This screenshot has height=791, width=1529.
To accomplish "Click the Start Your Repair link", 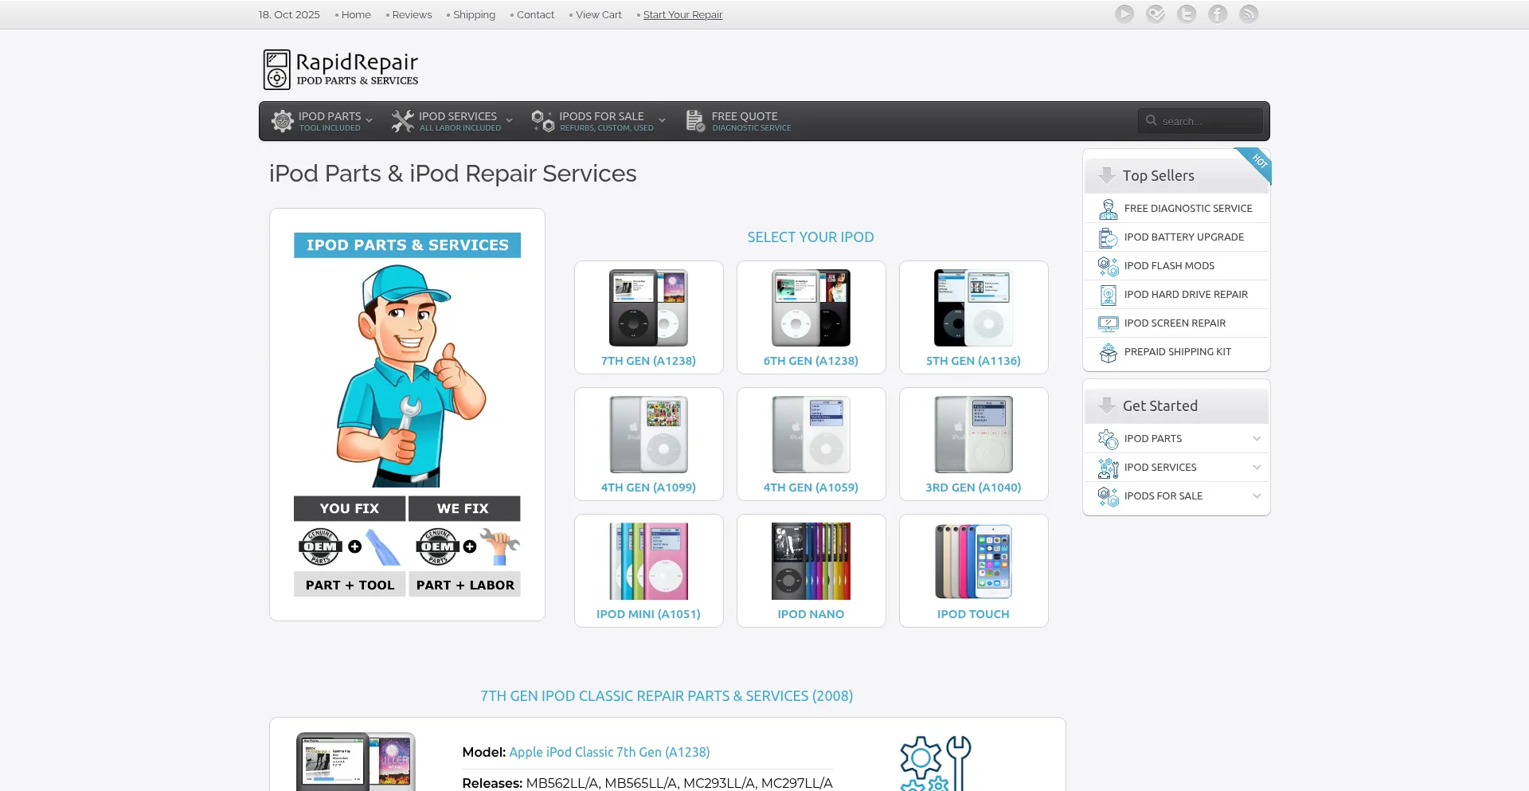I will click(682, 15).
